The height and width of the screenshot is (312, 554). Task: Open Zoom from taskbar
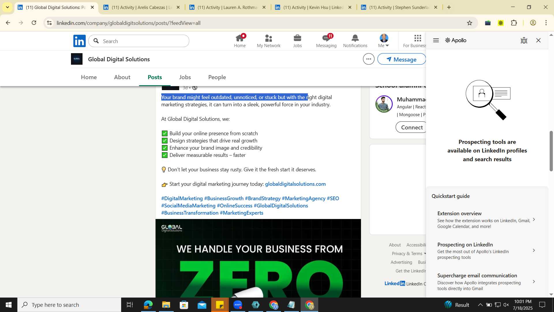pyautogui.click(x=238, y=305)
